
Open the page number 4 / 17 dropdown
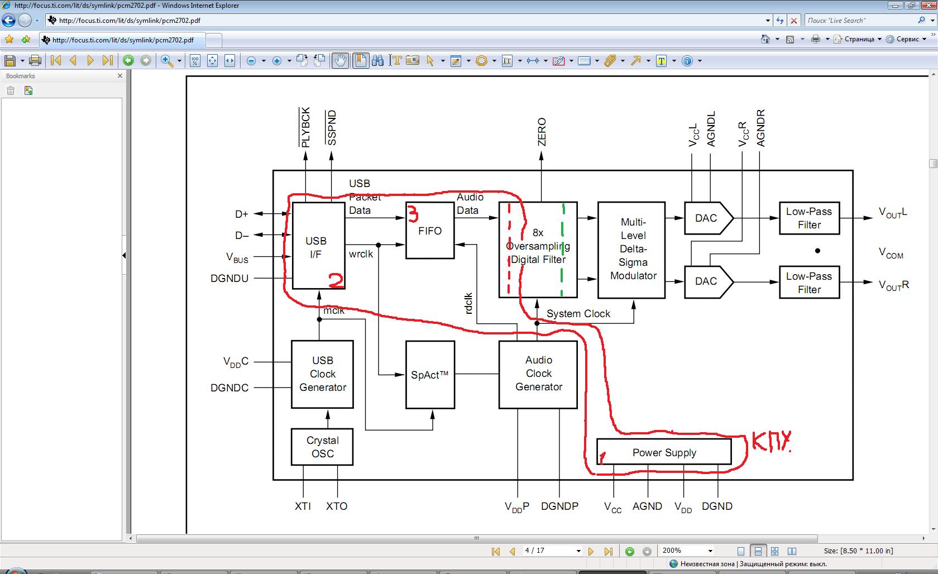click(578, 551)
